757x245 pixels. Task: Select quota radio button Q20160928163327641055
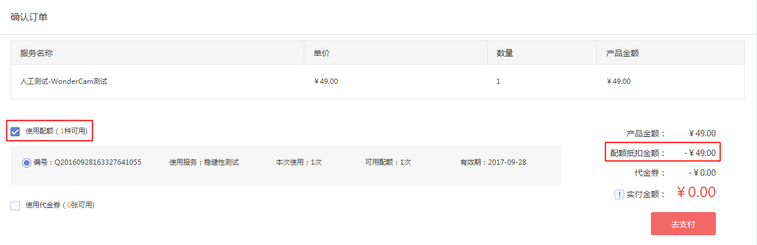pos(27,163)
